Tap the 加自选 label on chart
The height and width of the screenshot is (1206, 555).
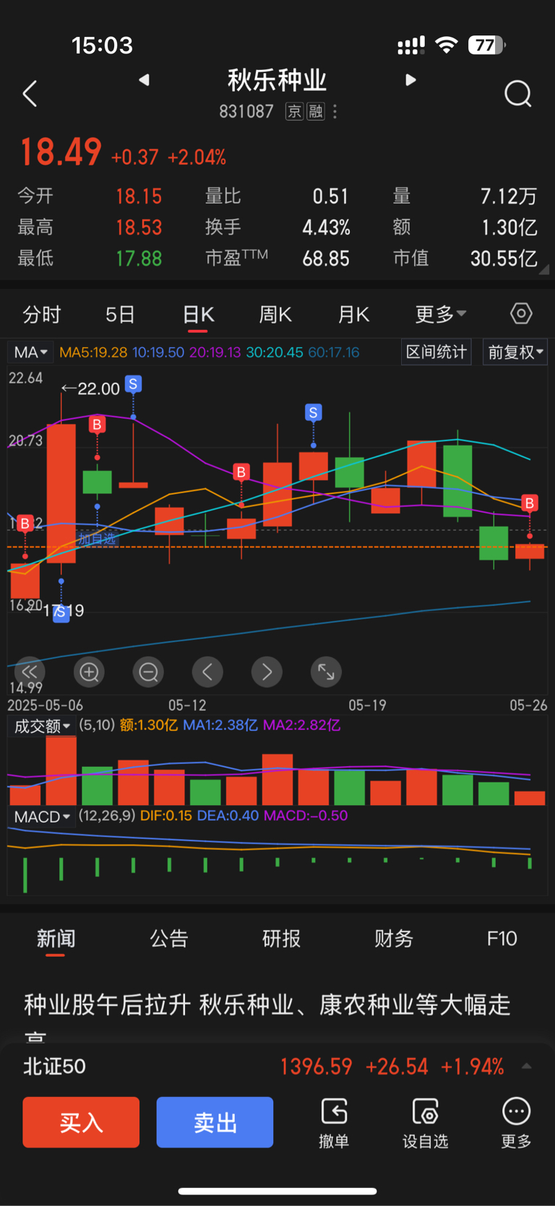pos(97,539)
